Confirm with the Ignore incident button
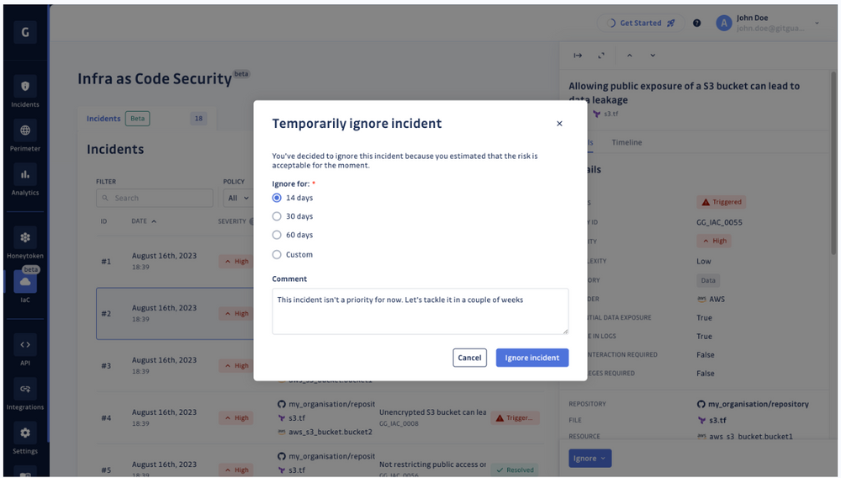The height and width of the screenshot is (478, 841). point(532,358)
